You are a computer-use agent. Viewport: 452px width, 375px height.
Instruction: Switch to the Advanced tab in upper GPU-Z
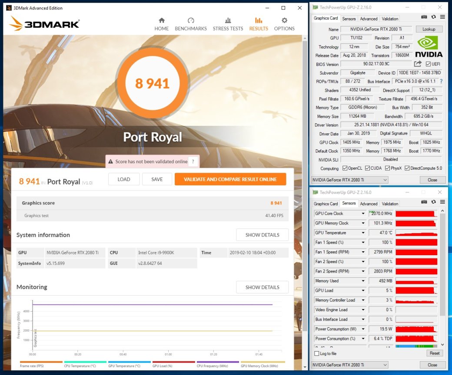(369, 19)
